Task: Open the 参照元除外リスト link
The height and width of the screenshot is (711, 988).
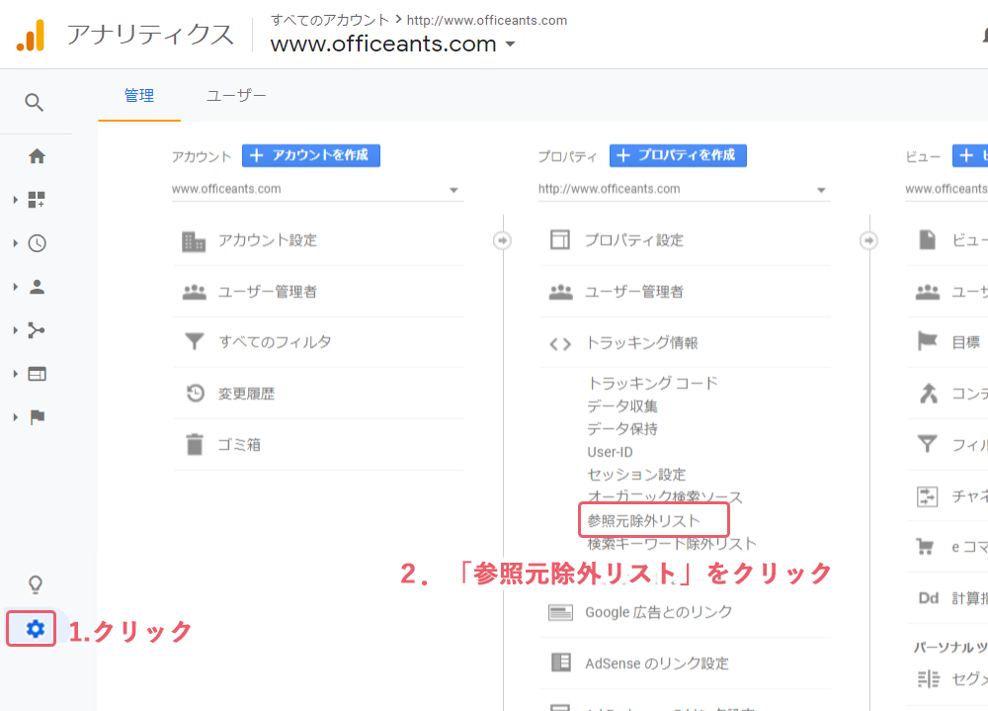Action: pos(643,520)
